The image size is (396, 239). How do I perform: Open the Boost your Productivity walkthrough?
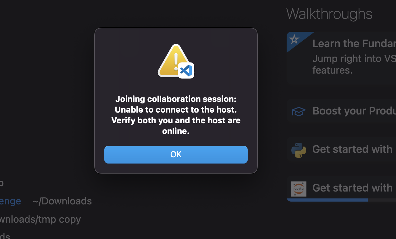pos(346,111)
